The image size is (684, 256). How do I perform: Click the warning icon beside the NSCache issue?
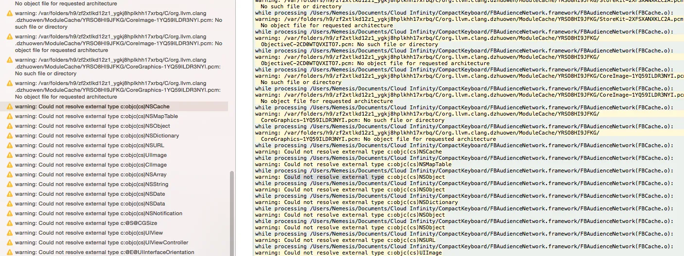10,106
